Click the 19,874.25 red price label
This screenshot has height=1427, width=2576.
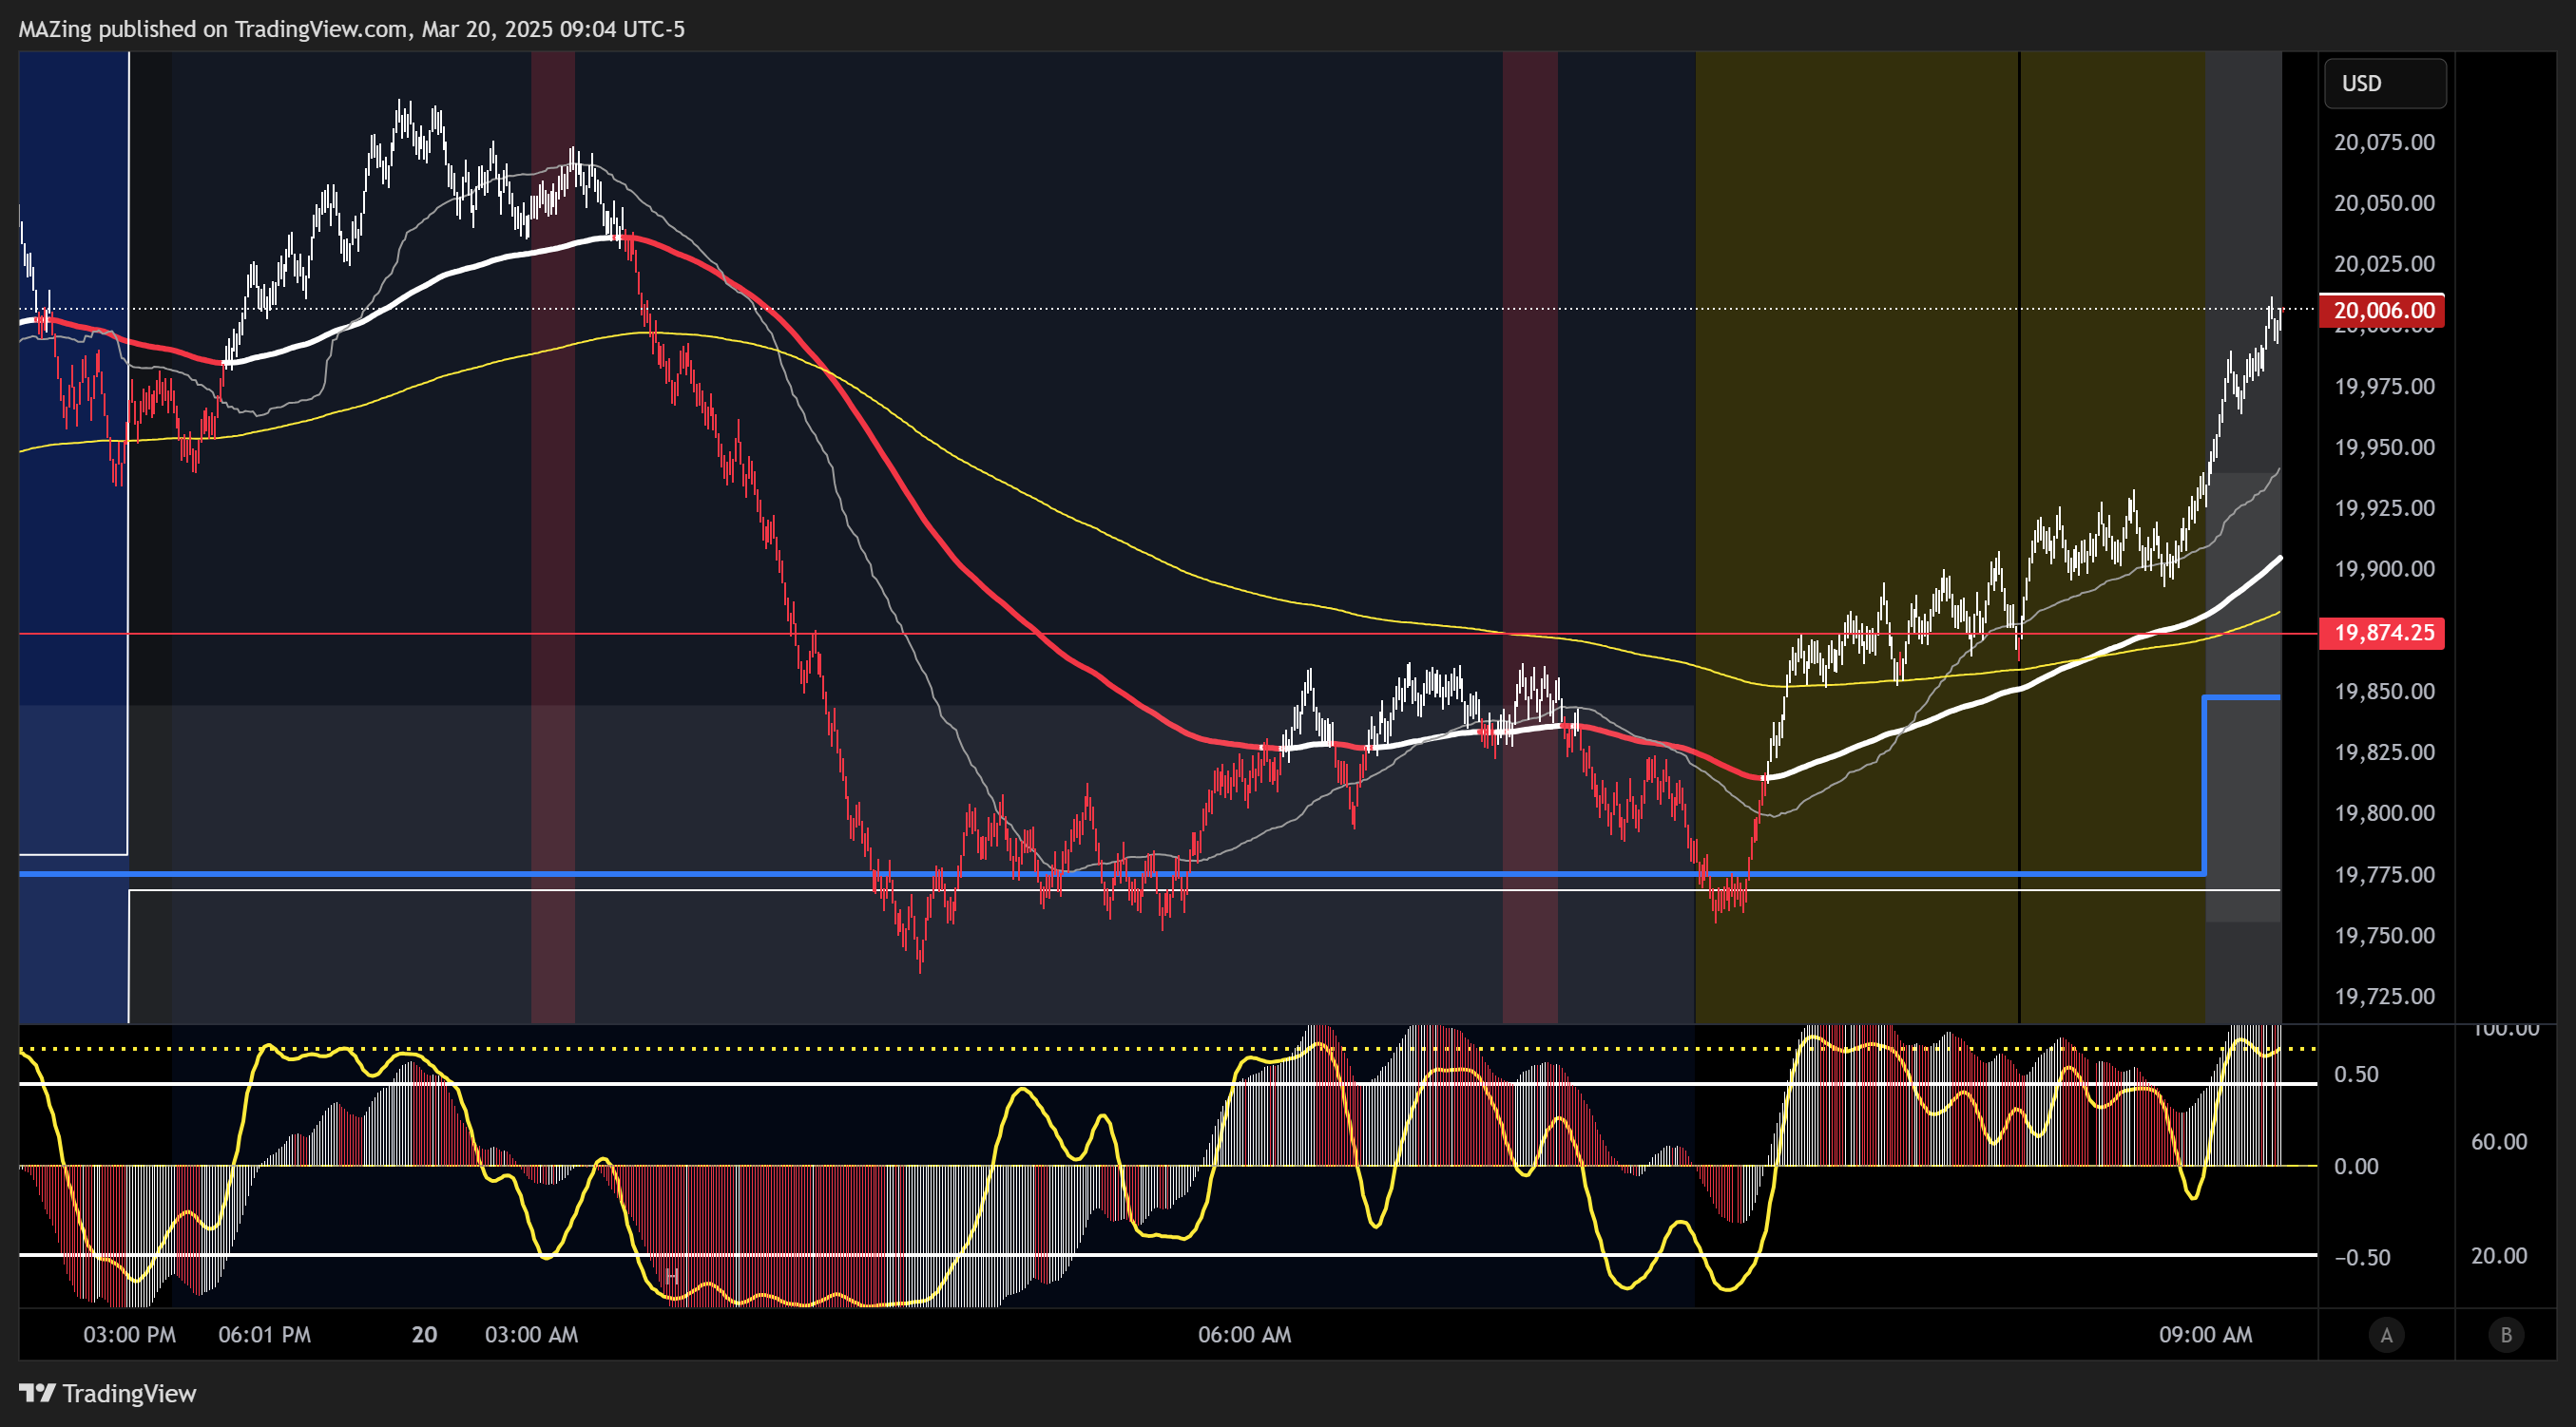[x=2382, y=633]
